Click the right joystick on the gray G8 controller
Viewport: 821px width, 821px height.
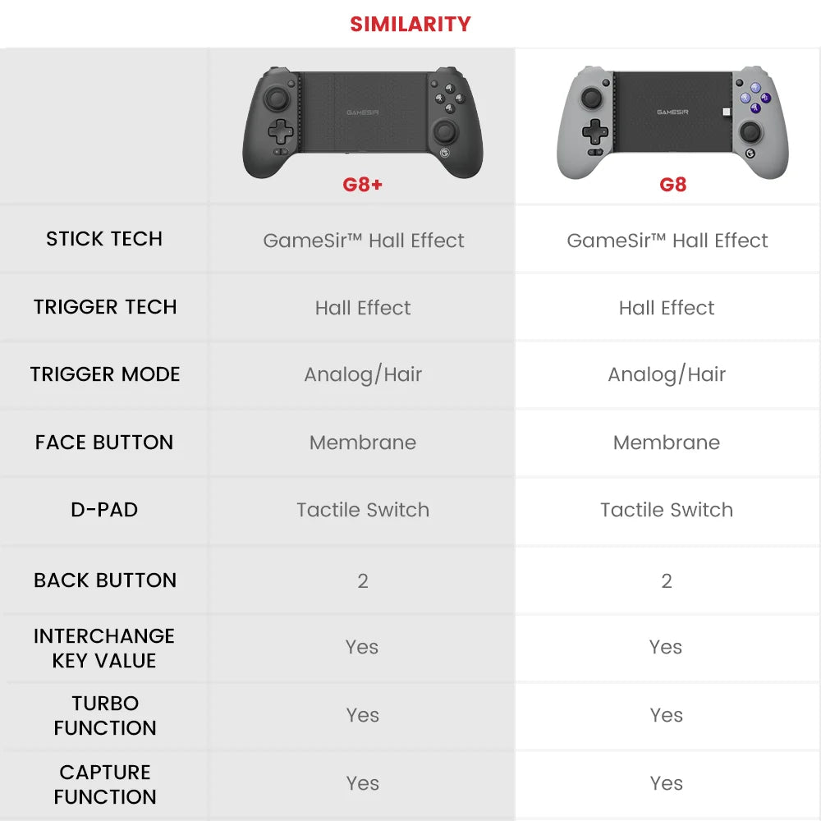pos(752,131)
